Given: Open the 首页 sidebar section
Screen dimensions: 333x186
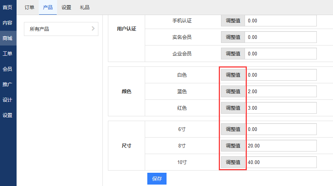Looking at the screenshot, I should (8, 7).
